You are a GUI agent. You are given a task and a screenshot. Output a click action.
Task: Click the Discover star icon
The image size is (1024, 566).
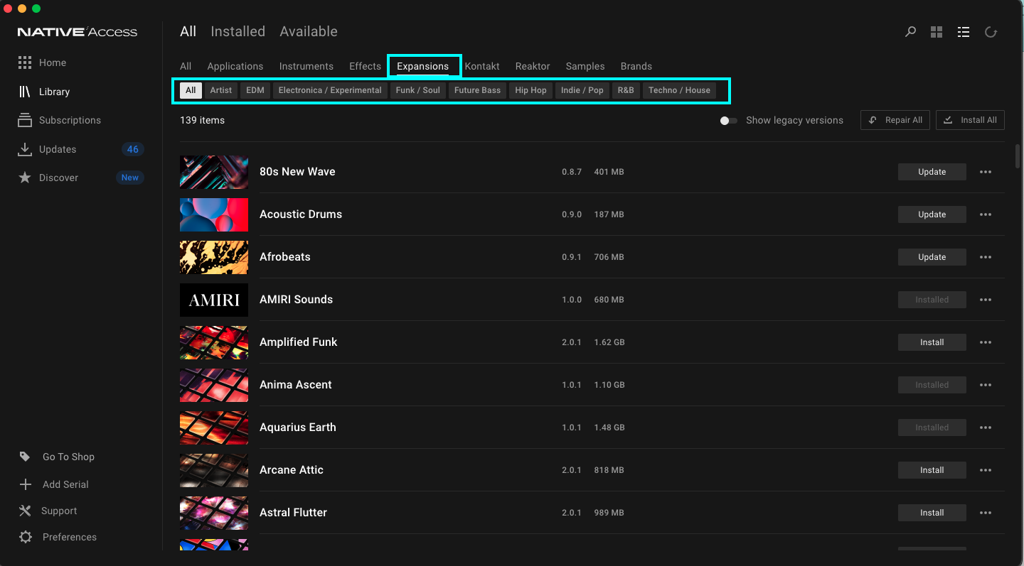tap(25, 178)
